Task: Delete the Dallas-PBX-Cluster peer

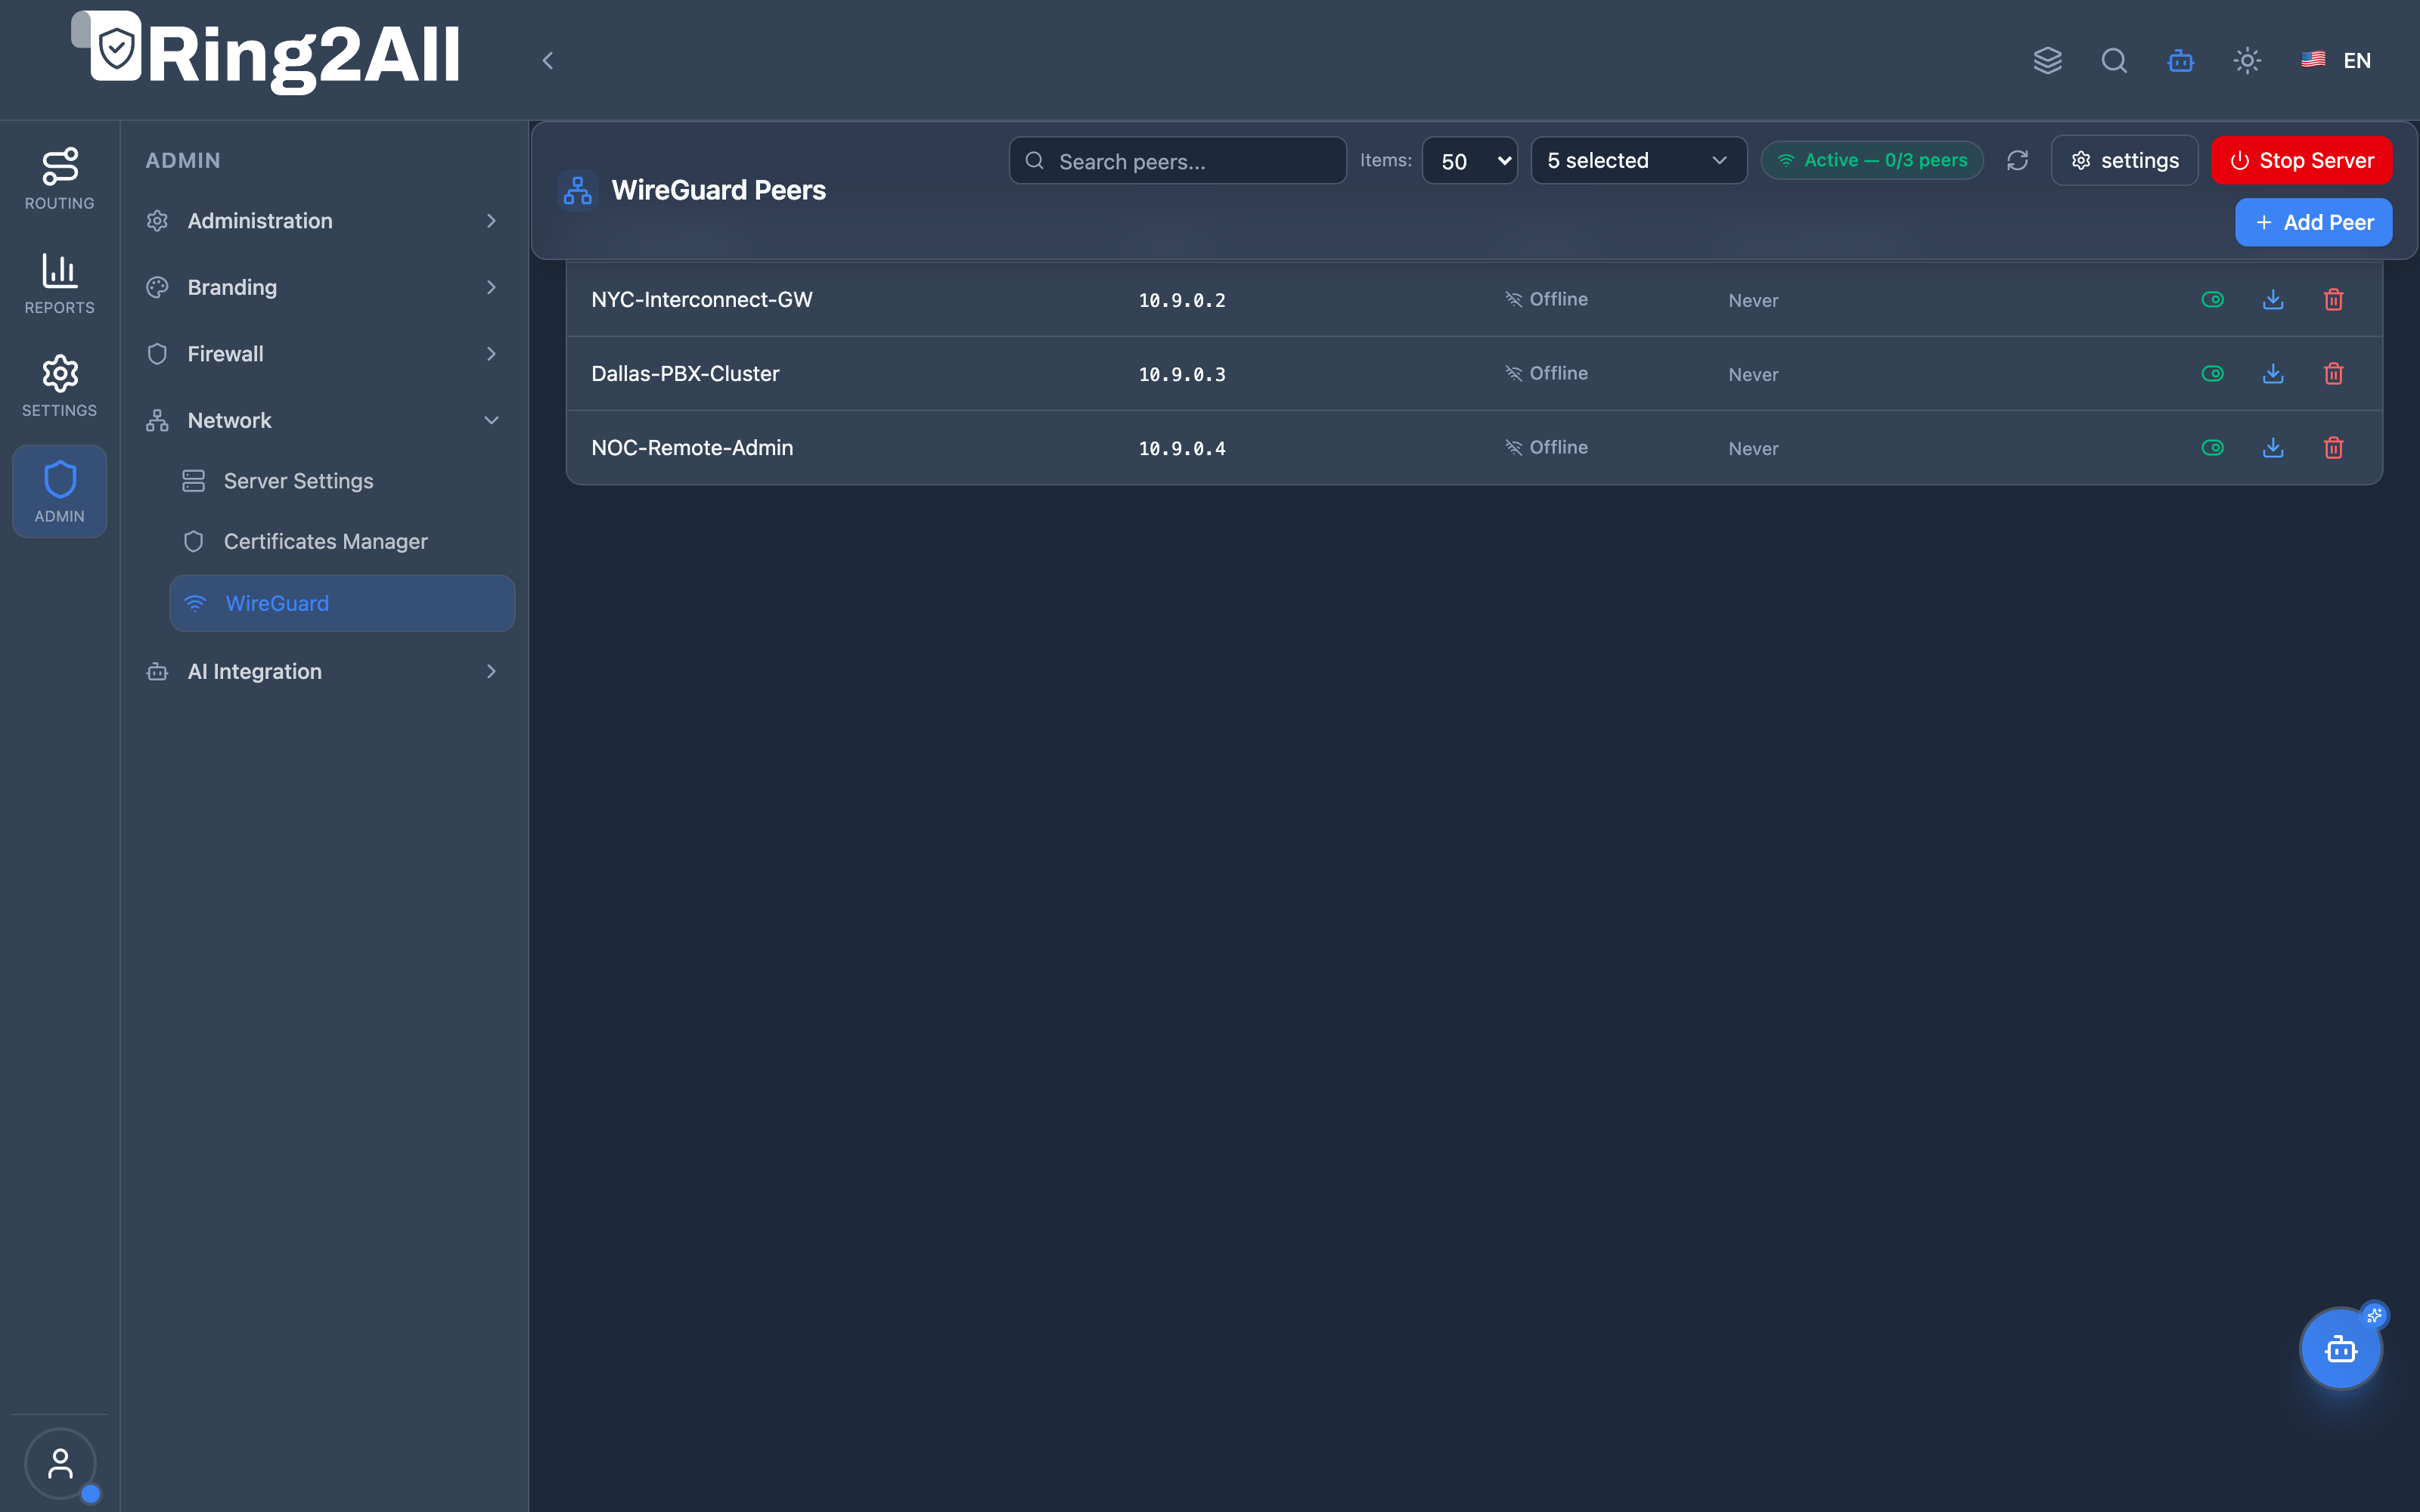Action: point(2333,374)
